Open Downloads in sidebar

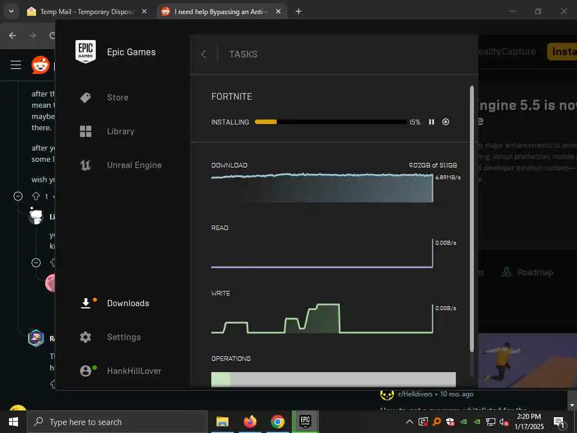[x=128, y=303]
